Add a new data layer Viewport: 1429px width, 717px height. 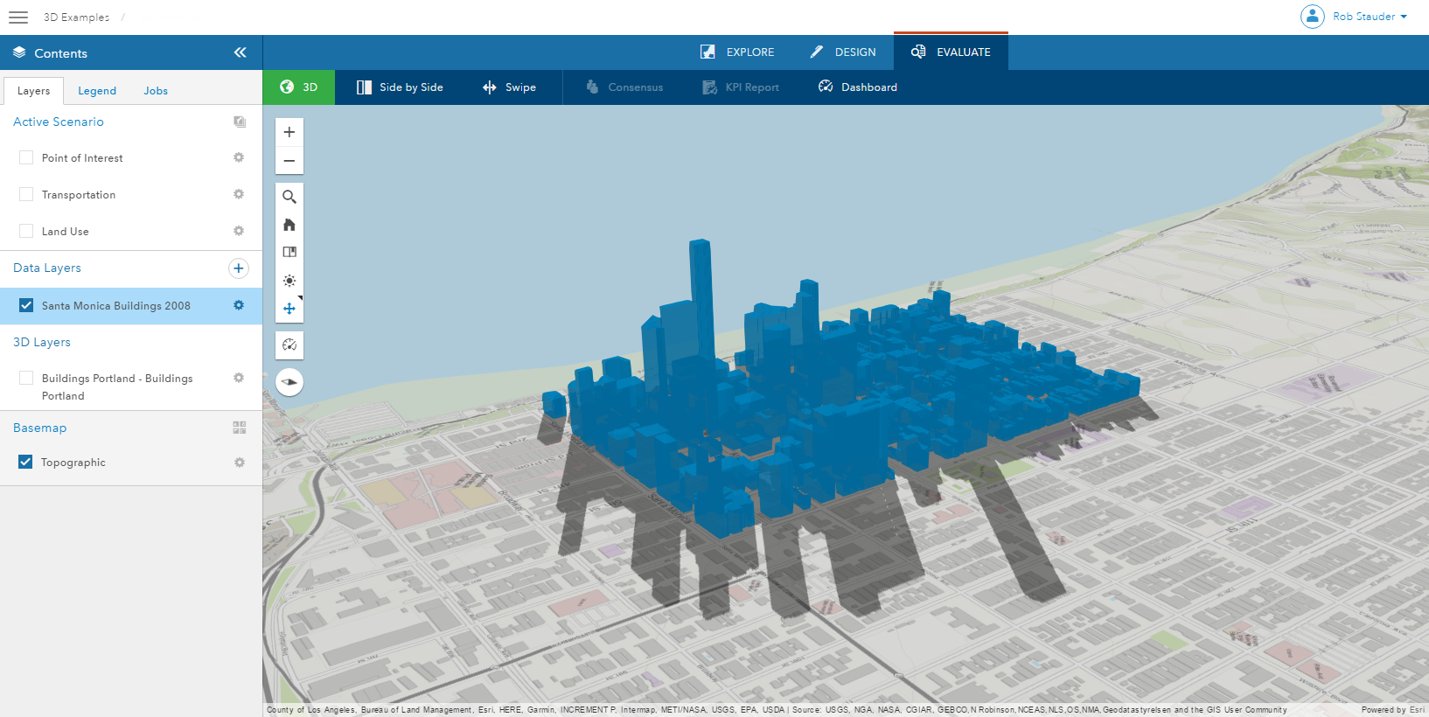tap(239, 268)
